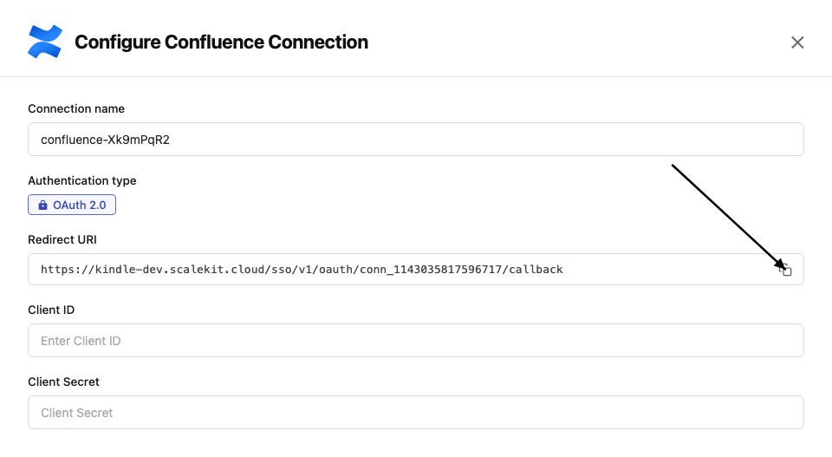Screen dimensions: 832x457
Task: Select the Redirect URI text field
Action: [399, 270]
